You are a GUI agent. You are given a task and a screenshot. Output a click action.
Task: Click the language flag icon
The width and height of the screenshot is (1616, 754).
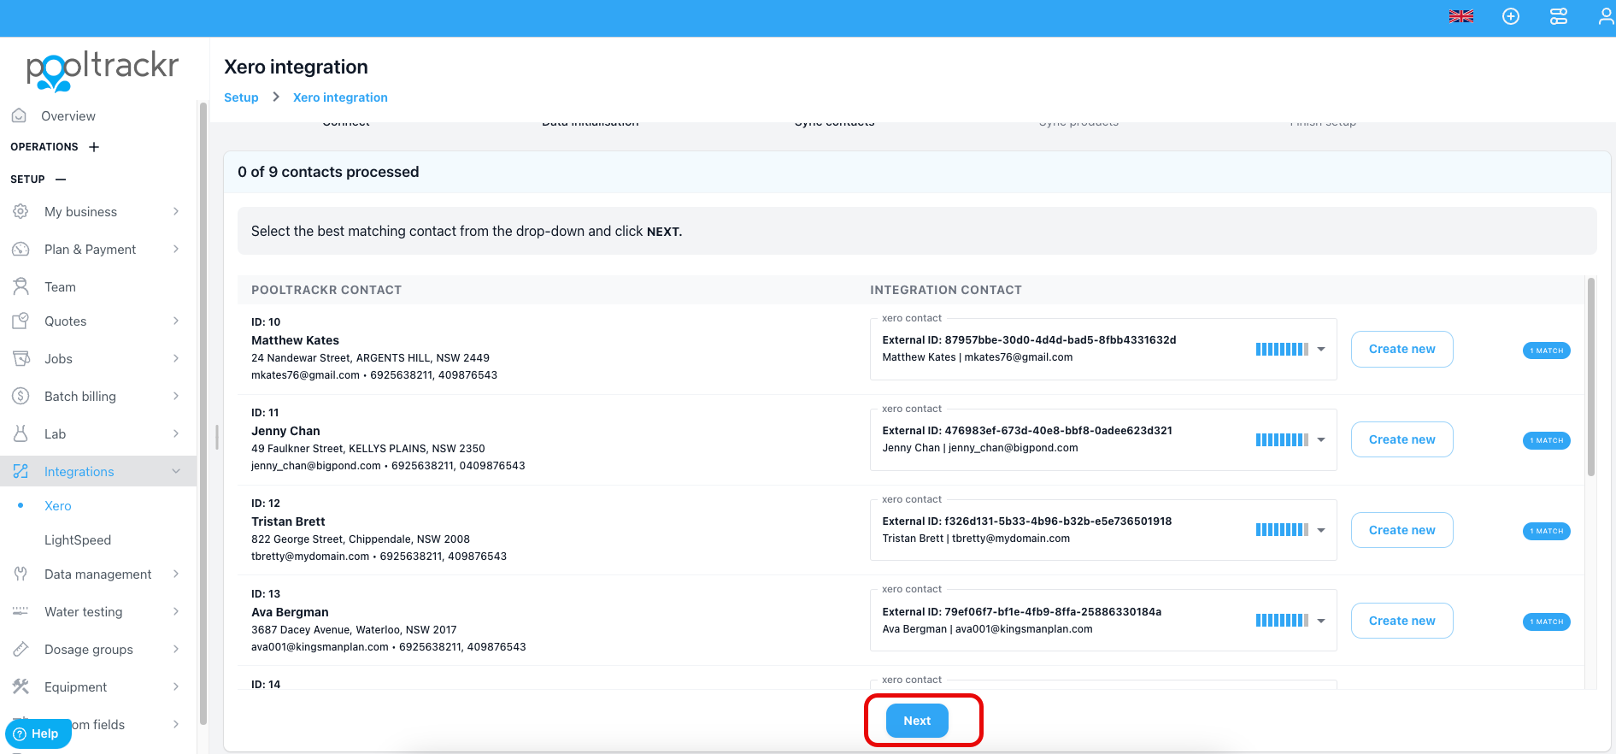pyautogui.click(x=1461, y=16)
